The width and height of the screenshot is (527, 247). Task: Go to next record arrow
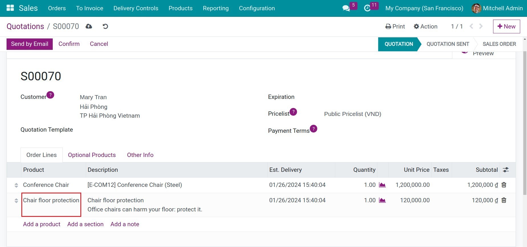point(481,26)
